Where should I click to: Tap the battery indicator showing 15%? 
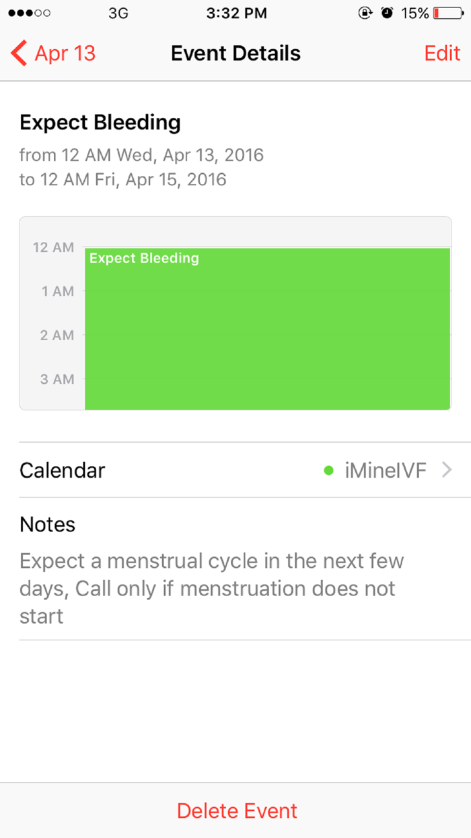tap(431, 12)
